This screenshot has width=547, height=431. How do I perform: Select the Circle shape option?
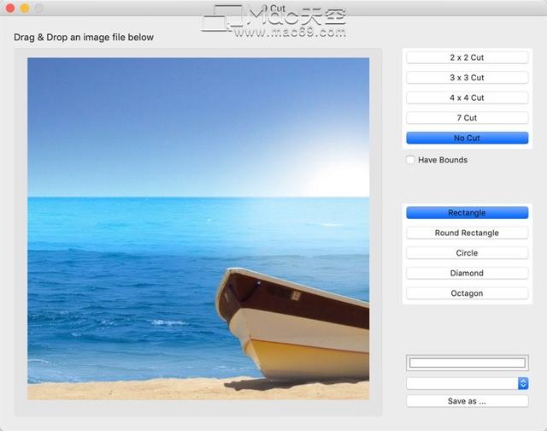coord(467,253)
